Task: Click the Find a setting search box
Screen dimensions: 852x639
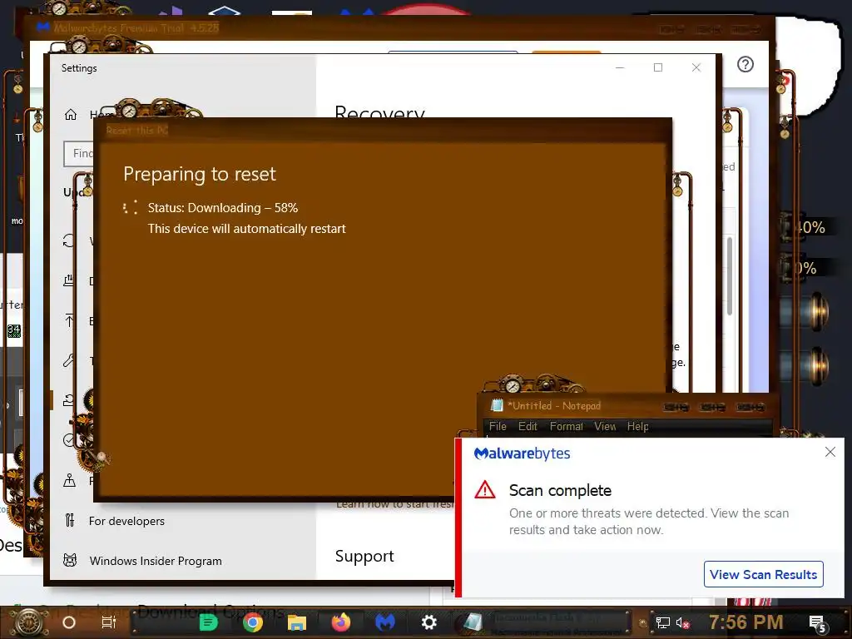Action: [79, 154]
